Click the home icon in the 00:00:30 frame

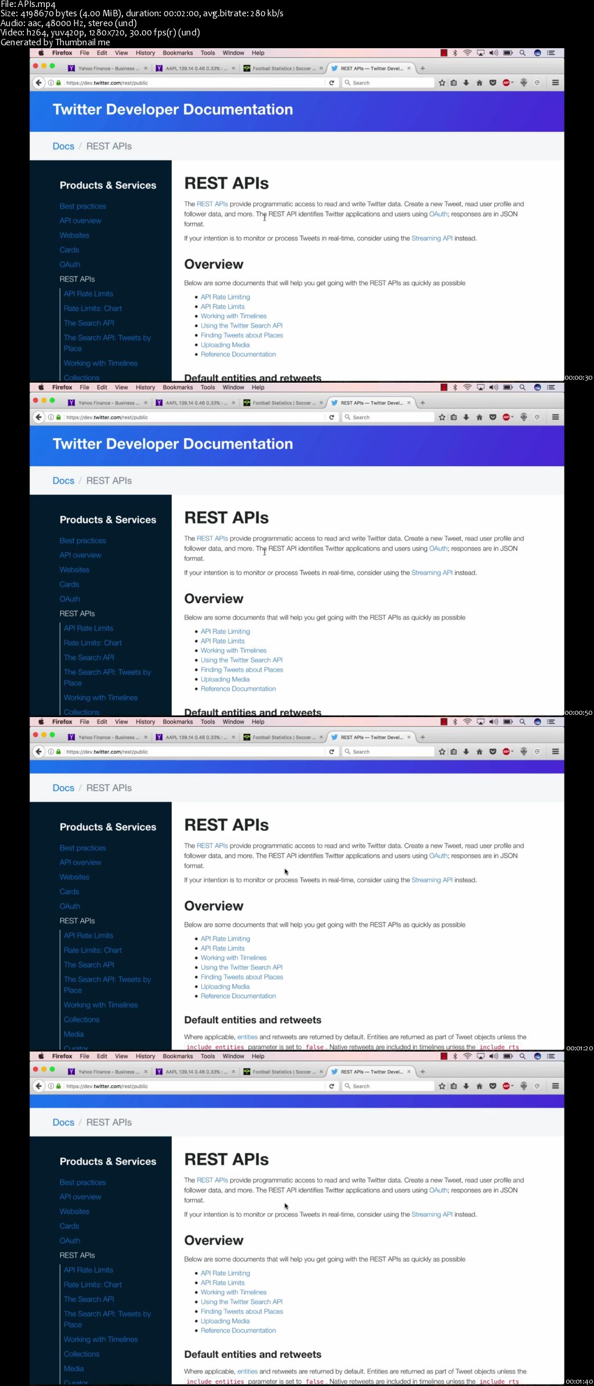coord(479,83)
